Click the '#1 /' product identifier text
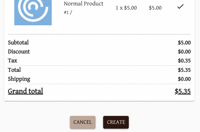Viewport: 200px width, 132px height. pyautogui.click(x=68, y=12)
